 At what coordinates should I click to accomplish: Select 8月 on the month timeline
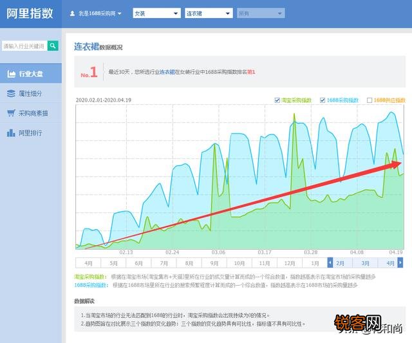pyautogui.click(x=189, y=263)
